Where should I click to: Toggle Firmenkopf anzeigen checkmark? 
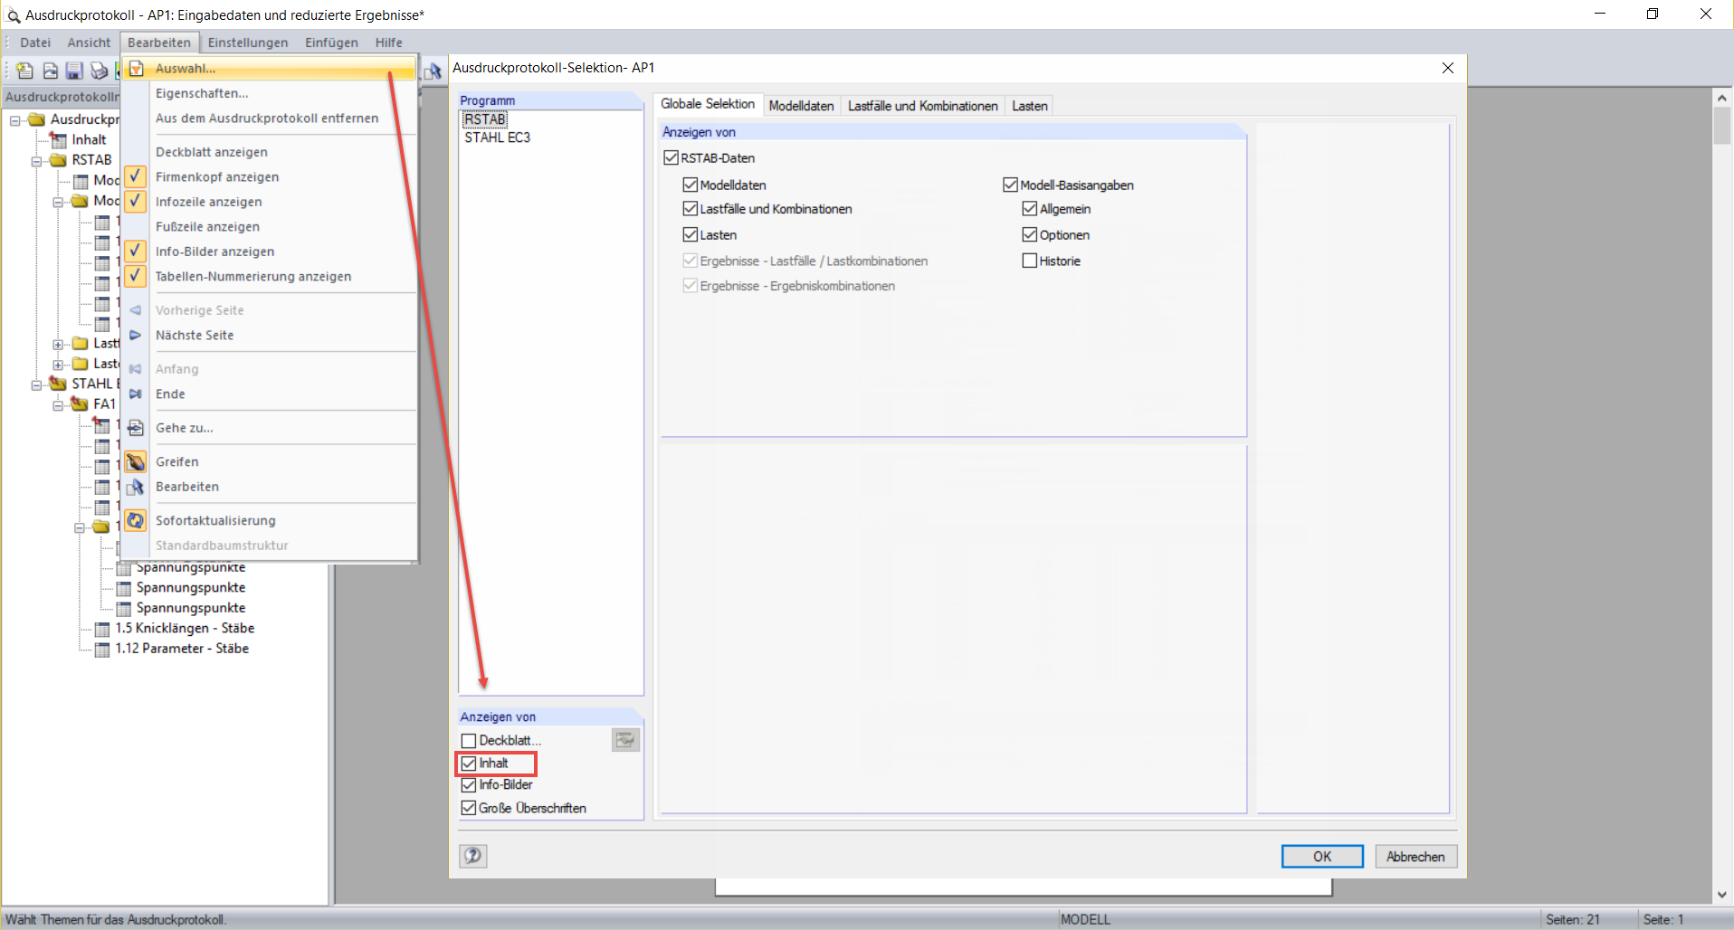pos(136,176)
